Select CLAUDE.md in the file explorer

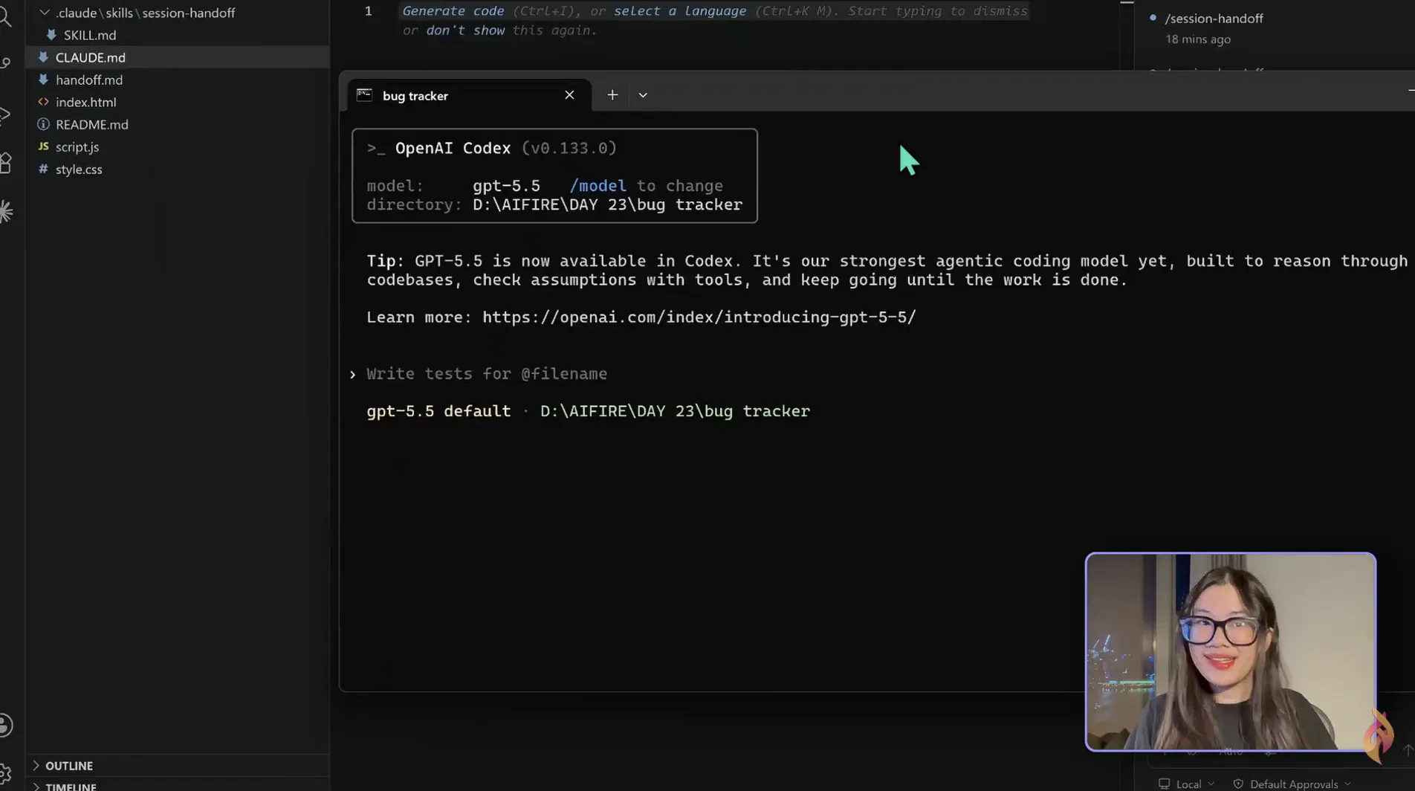pyautogui.click(x=177, y=57)
